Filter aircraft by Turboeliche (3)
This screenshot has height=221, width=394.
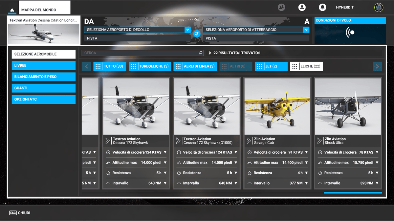[150, 66]
